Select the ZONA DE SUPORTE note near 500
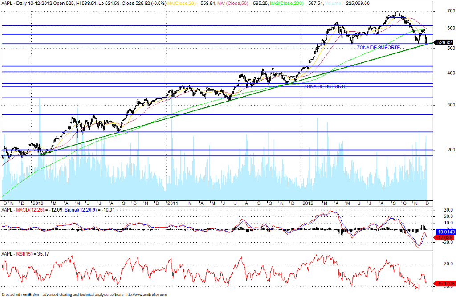This screenshot has height=297, width=456. coord(379,47)
